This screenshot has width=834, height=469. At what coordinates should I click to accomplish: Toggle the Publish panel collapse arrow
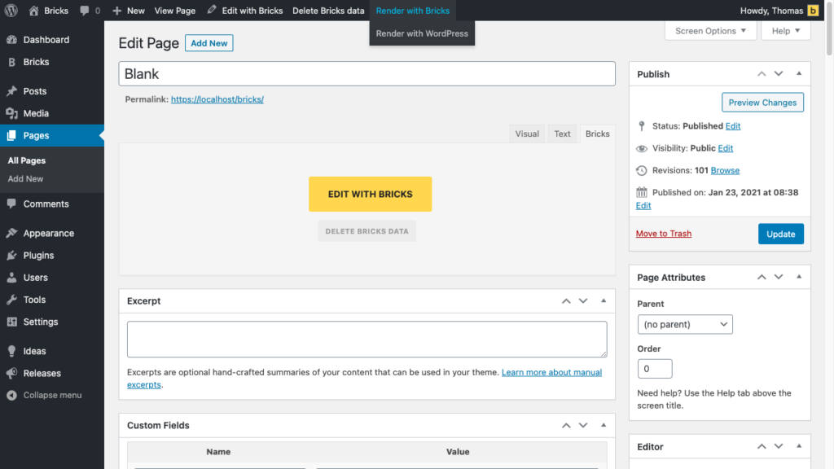click(x=799, y=74)
